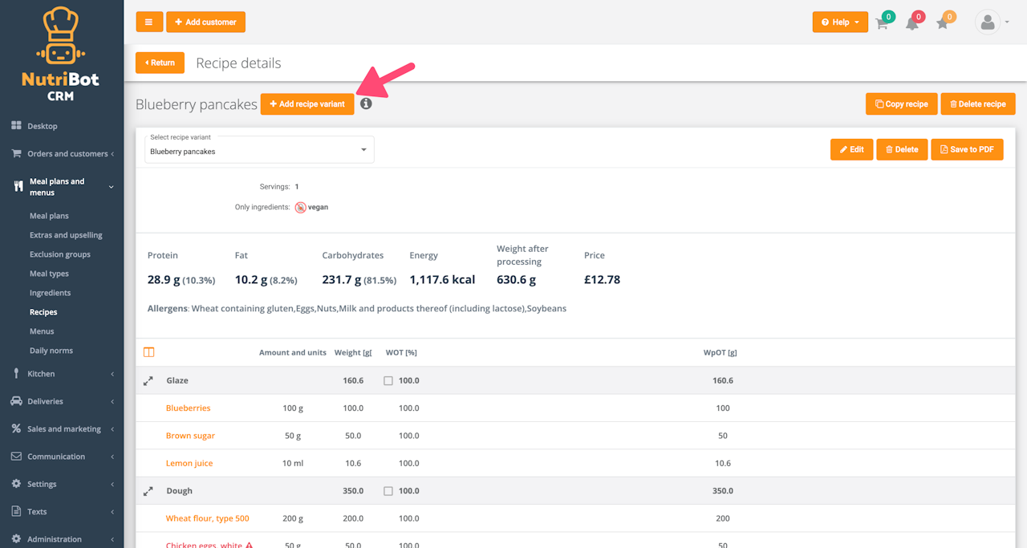
Task: Click the expand arrows icon beside Glaze
Action: (x=148, y=381)
